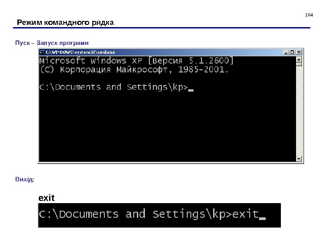
Task: Click the empty console scrollbar track
Action: pyautogui.click(x=299, y=111)
